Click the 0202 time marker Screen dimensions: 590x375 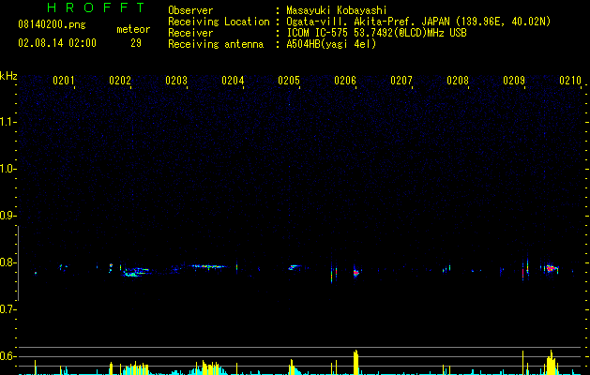[120, 81]
